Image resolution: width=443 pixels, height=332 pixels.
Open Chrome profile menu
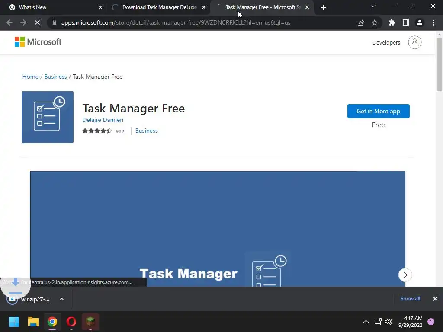420,22
